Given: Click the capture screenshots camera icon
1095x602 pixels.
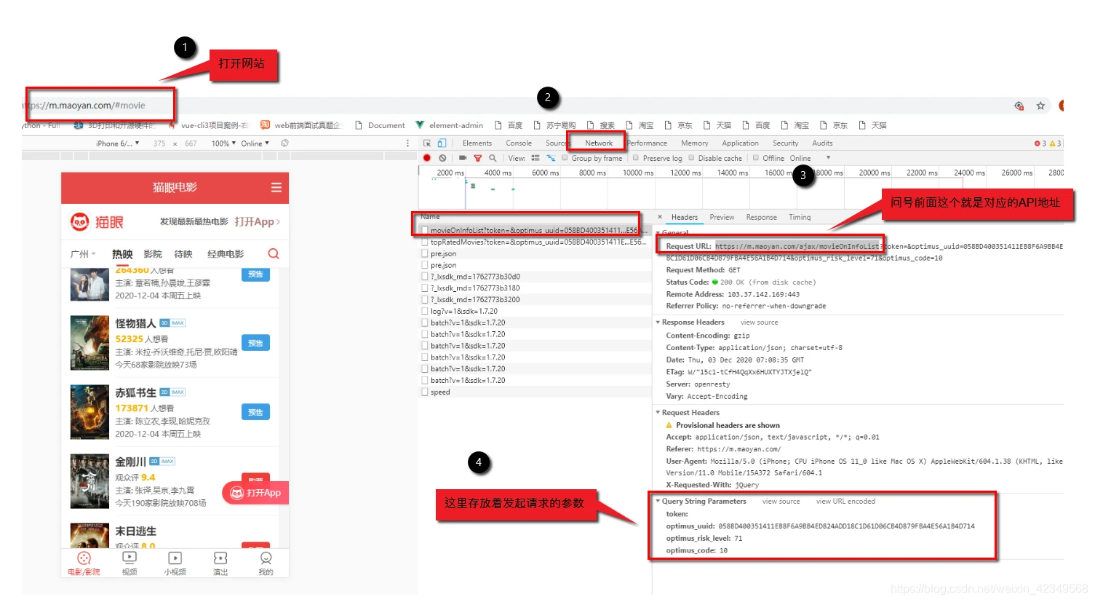Looking at the screenshot, I should pyautogui.click(x=463, y=158).
